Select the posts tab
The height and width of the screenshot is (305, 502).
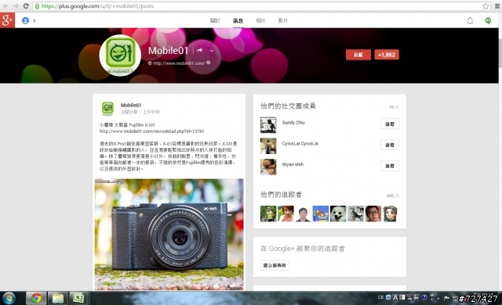pos(238,21)
